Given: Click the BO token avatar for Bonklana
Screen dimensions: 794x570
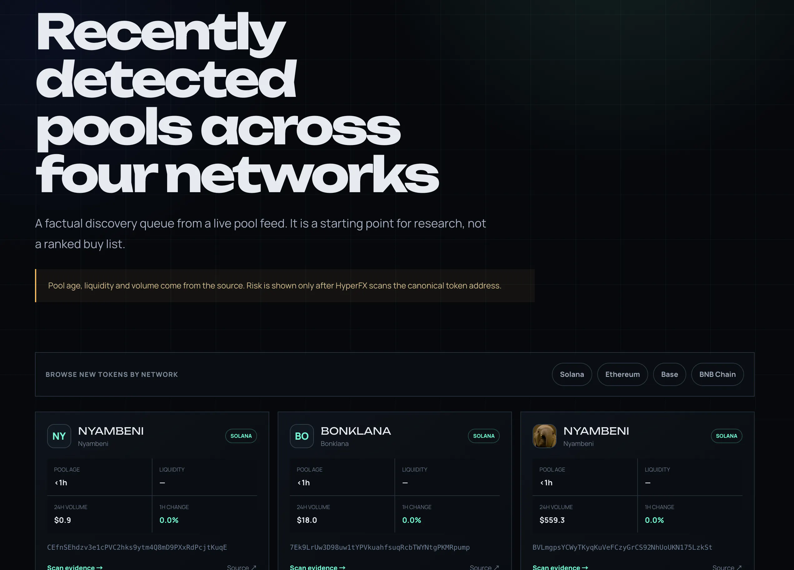Looking at the screenshot, I should [x=302, y=436].
